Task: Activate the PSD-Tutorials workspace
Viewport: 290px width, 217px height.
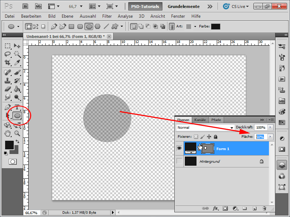Action: (x=145, y=7)
